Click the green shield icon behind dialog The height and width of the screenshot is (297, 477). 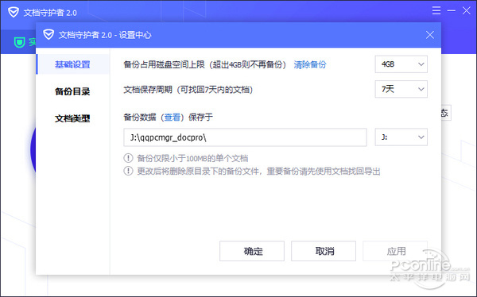coord(19,42)
